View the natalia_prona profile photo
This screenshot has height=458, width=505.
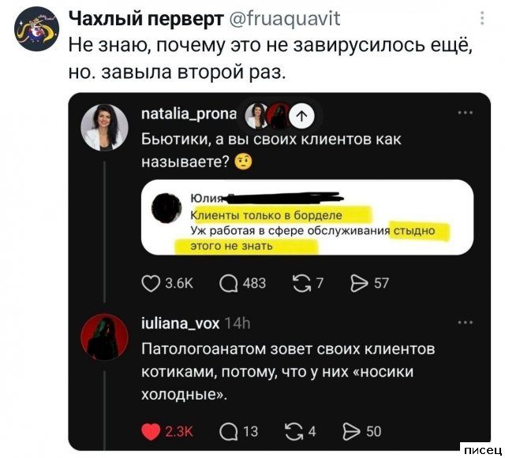(x=104, y=127)
